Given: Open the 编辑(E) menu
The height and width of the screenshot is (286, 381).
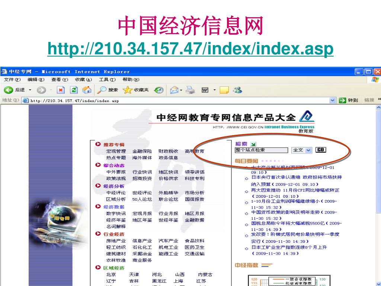Looking at the screenshot, I should 36,80.
